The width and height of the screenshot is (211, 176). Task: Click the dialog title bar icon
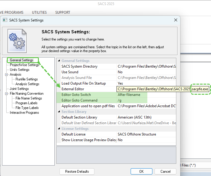pos(5,20)
